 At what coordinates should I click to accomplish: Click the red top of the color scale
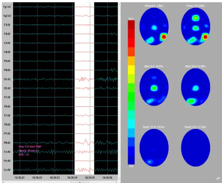click(x=131, y=25)
